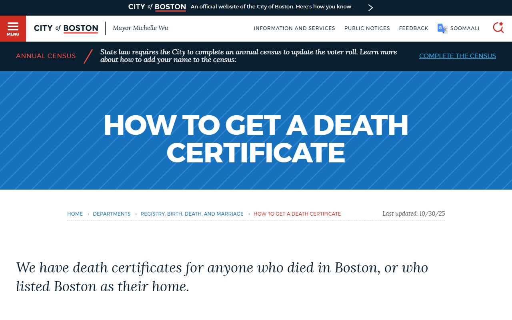This screenshot has width=512, height=320.
Task: Click the death certificates intro paragraph
Action: tap(222, 277)
